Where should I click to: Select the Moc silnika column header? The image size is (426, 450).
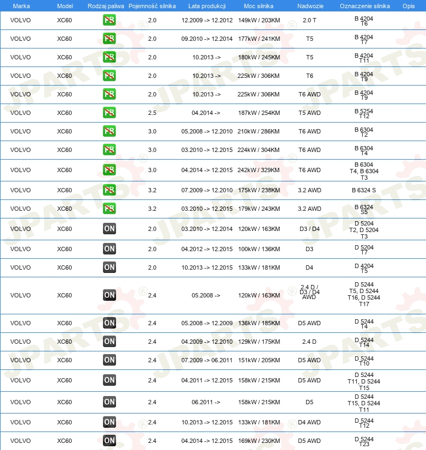[x=259, y=6]
